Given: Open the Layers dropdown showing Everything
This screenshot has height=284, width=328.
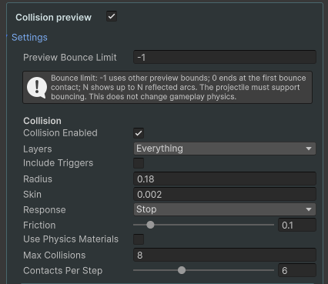Looking at the screenshot, I should coord(225,149).
